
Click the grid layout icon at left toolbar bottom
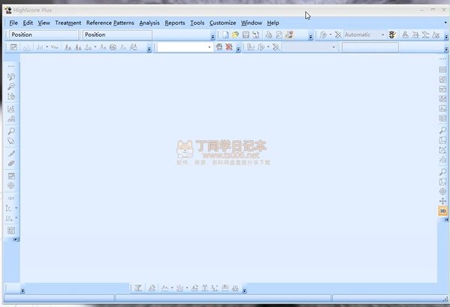click(11, 230)
